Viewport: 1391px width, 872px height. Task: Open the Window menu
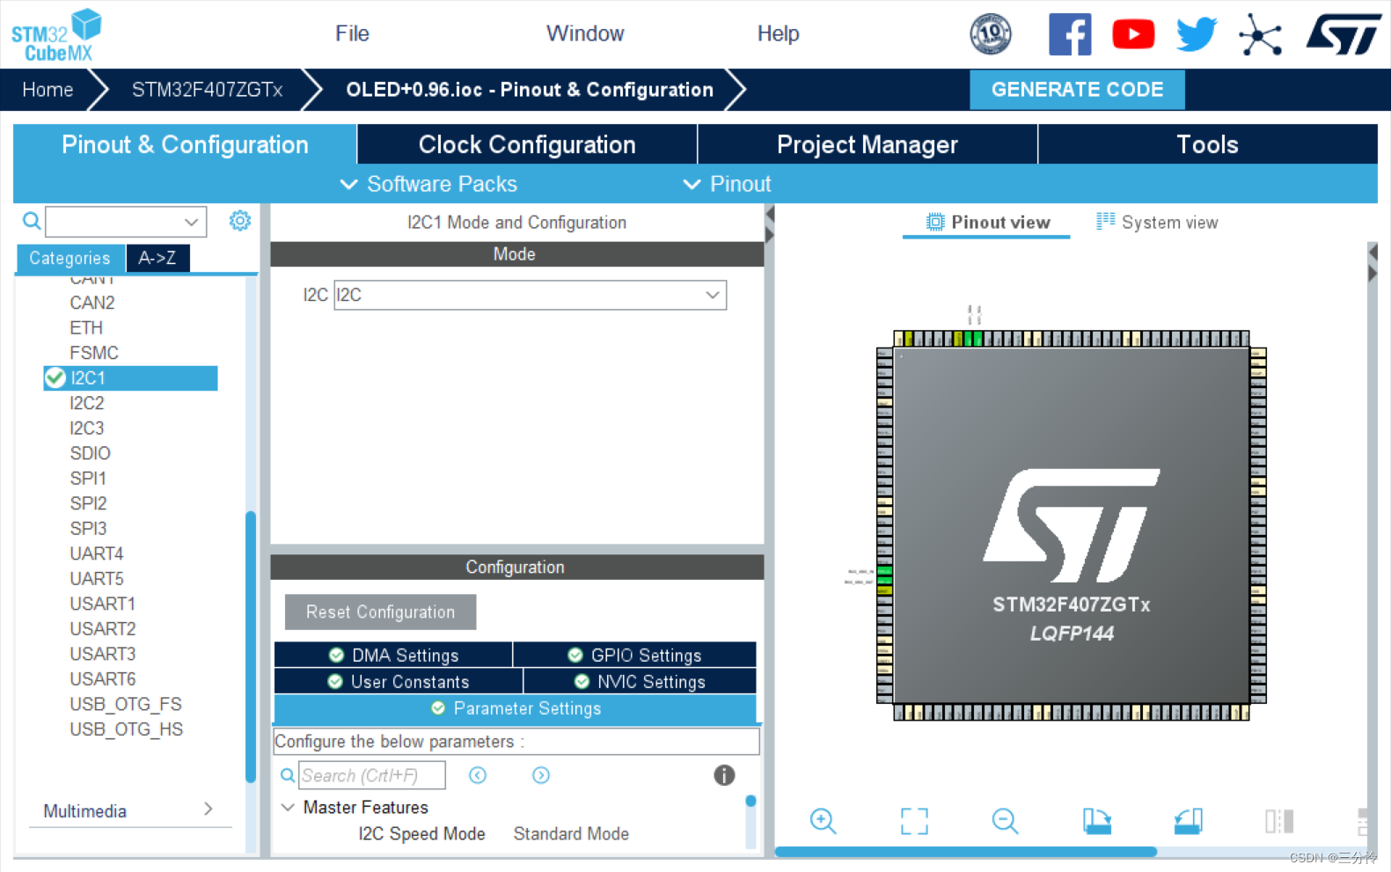(585, 33)
